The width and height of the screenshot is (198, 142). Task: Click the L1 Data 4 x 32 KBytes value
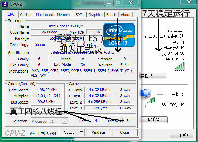click(x=100, y=90)
